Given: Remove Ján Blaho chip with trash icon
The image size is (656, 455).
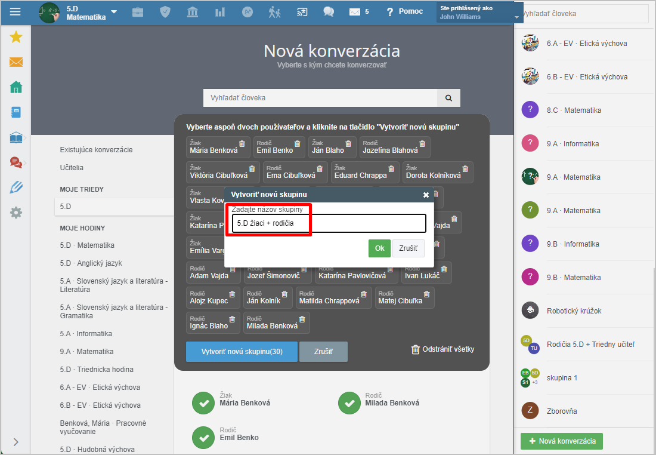Looking at the screenshot, I should pos(348,144).
